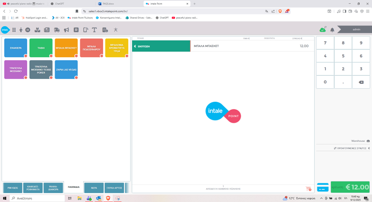Reload the page with the browser refresh icon
372x202 pixels.
pyautogui.click(x=16, y=11)
